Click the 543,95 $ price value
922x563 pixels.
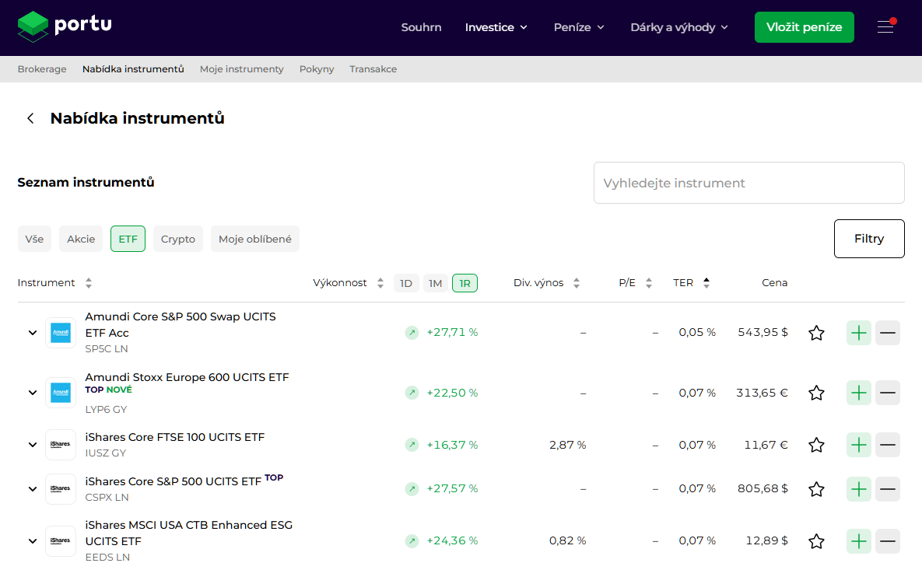click(762, 332)
